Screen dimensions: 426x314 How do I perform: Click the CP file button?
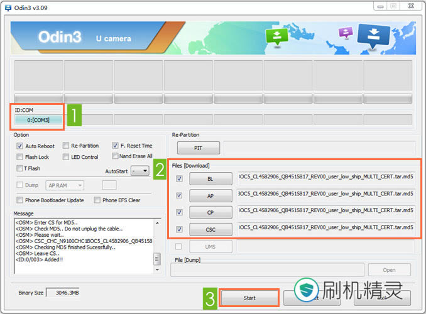210,213
